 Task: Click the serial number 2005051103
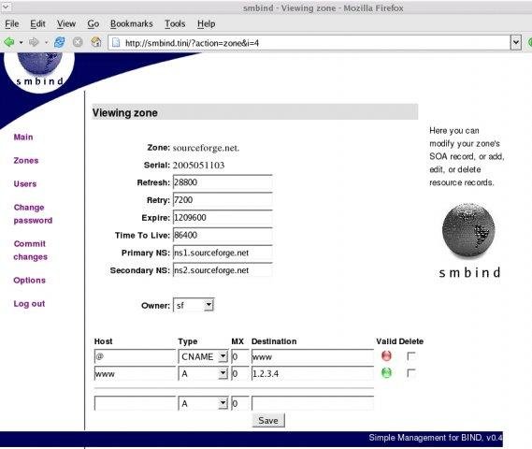tap(198, 166)
